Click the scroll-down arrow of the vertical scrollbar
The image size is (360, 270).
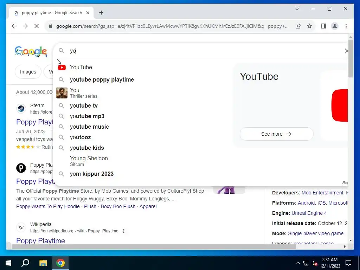coord(351,240)
